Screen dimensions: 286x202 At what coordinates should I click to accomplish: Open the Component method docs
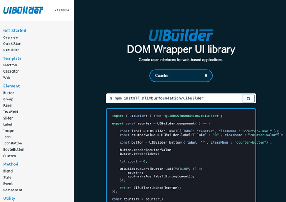[13, 190]
